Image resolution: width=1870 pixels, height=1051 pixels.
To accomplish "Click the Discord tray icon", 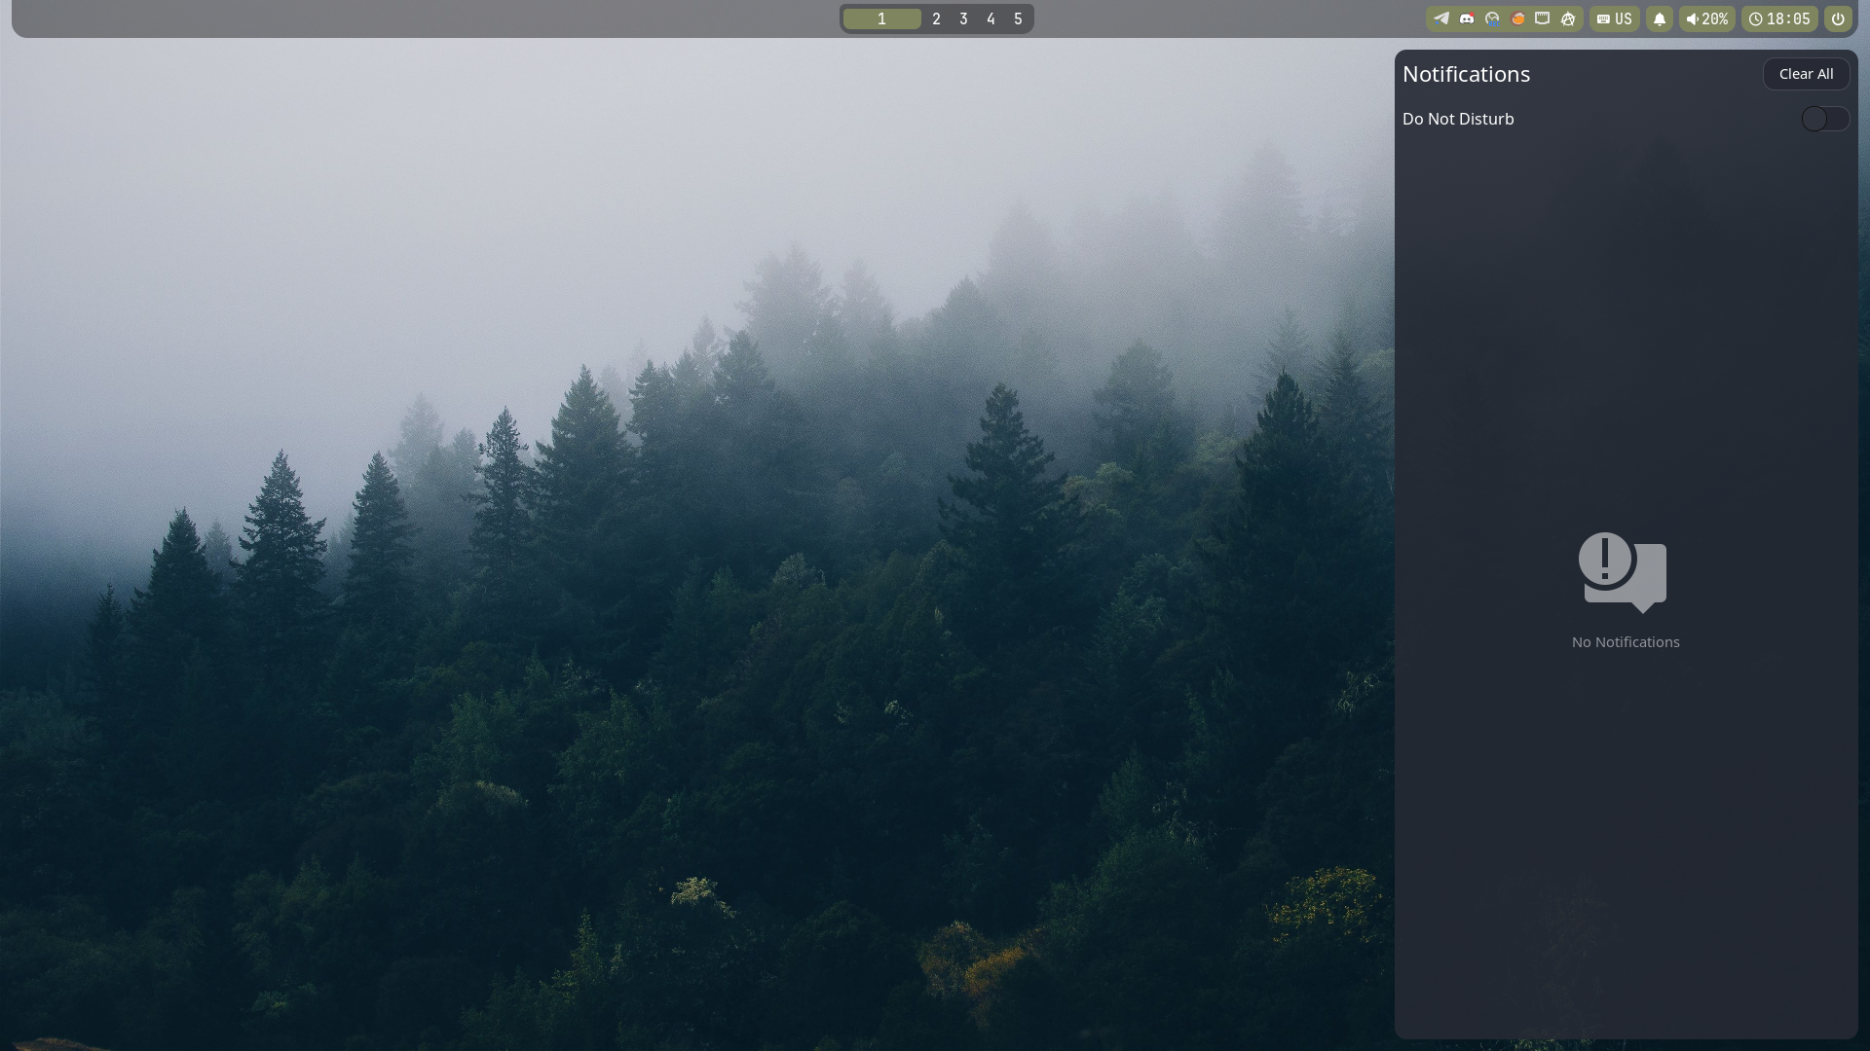I will 1467,18.
